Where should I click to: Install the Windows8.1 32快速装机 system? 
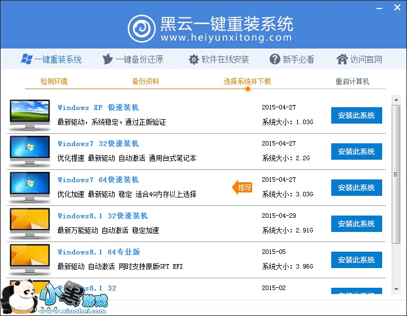coord(356,223)
